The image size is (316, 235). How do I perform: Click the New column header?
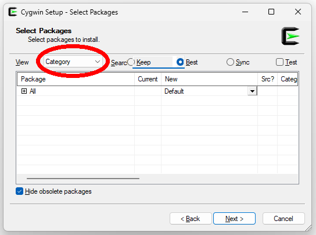click(209, 79)
